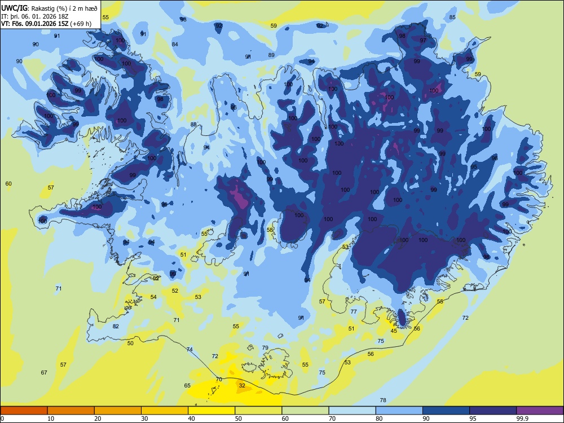Viewport: 564px width, 423px height.
Task: Click the '85' humidity value on the map
Action: [452, 17]
